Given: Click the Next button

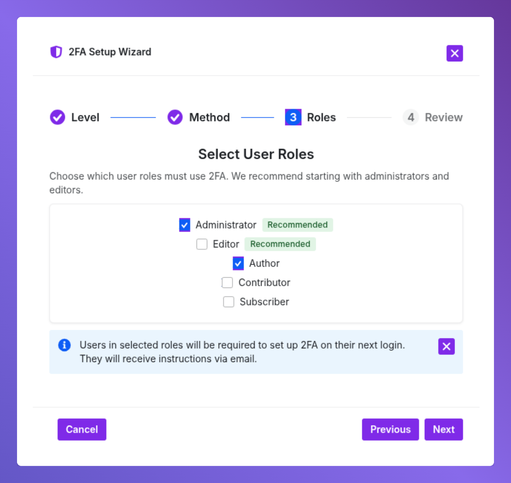Looking at the screenshot, I should click(444, 429).
